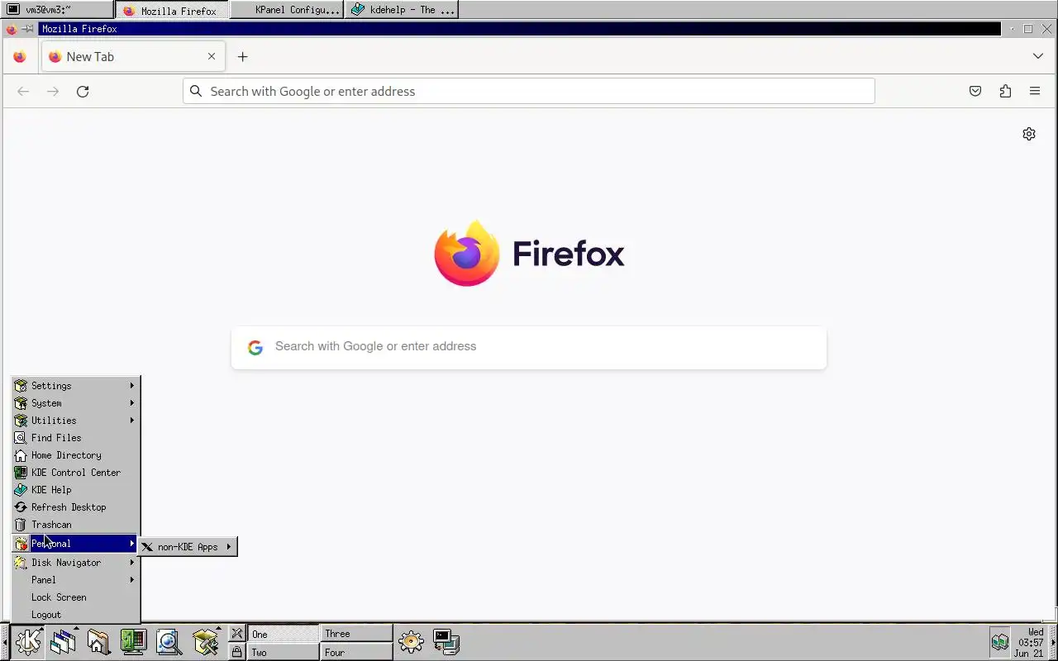Image resolution: width=1058 pixels, height=661 pixels.
Task: Switch to virtual desktop Four
Action: point(356,652)
